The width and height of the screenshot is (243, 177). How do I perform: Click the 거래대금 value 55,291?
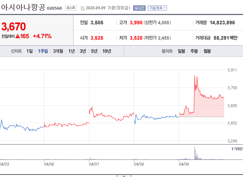click(x=221, y=38)
